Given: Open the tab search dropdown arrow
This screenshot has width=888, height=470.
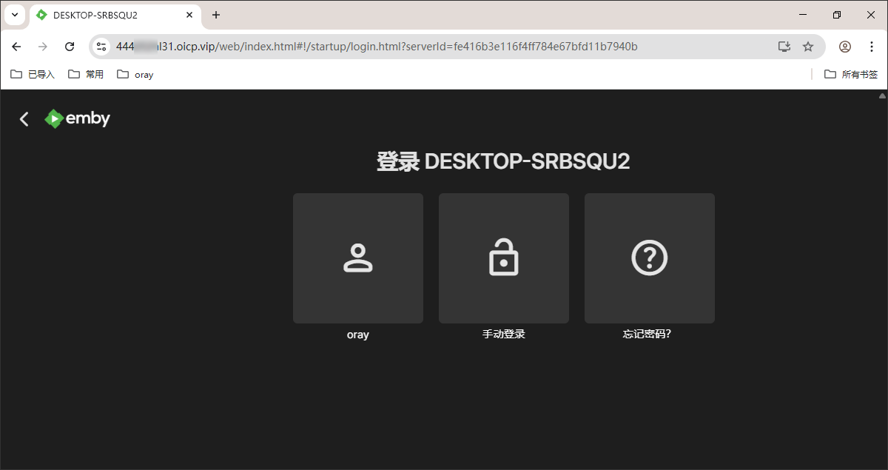Looking at the screenshot, I should (15, 15).
